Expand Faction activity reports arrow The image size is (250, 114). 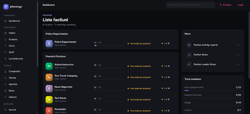[x=238, y=45]
